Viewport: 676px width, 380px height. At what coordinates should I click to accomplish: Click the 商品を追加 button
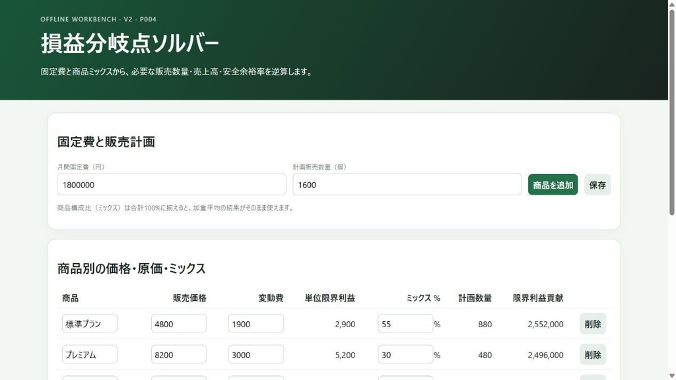[553, 185]
